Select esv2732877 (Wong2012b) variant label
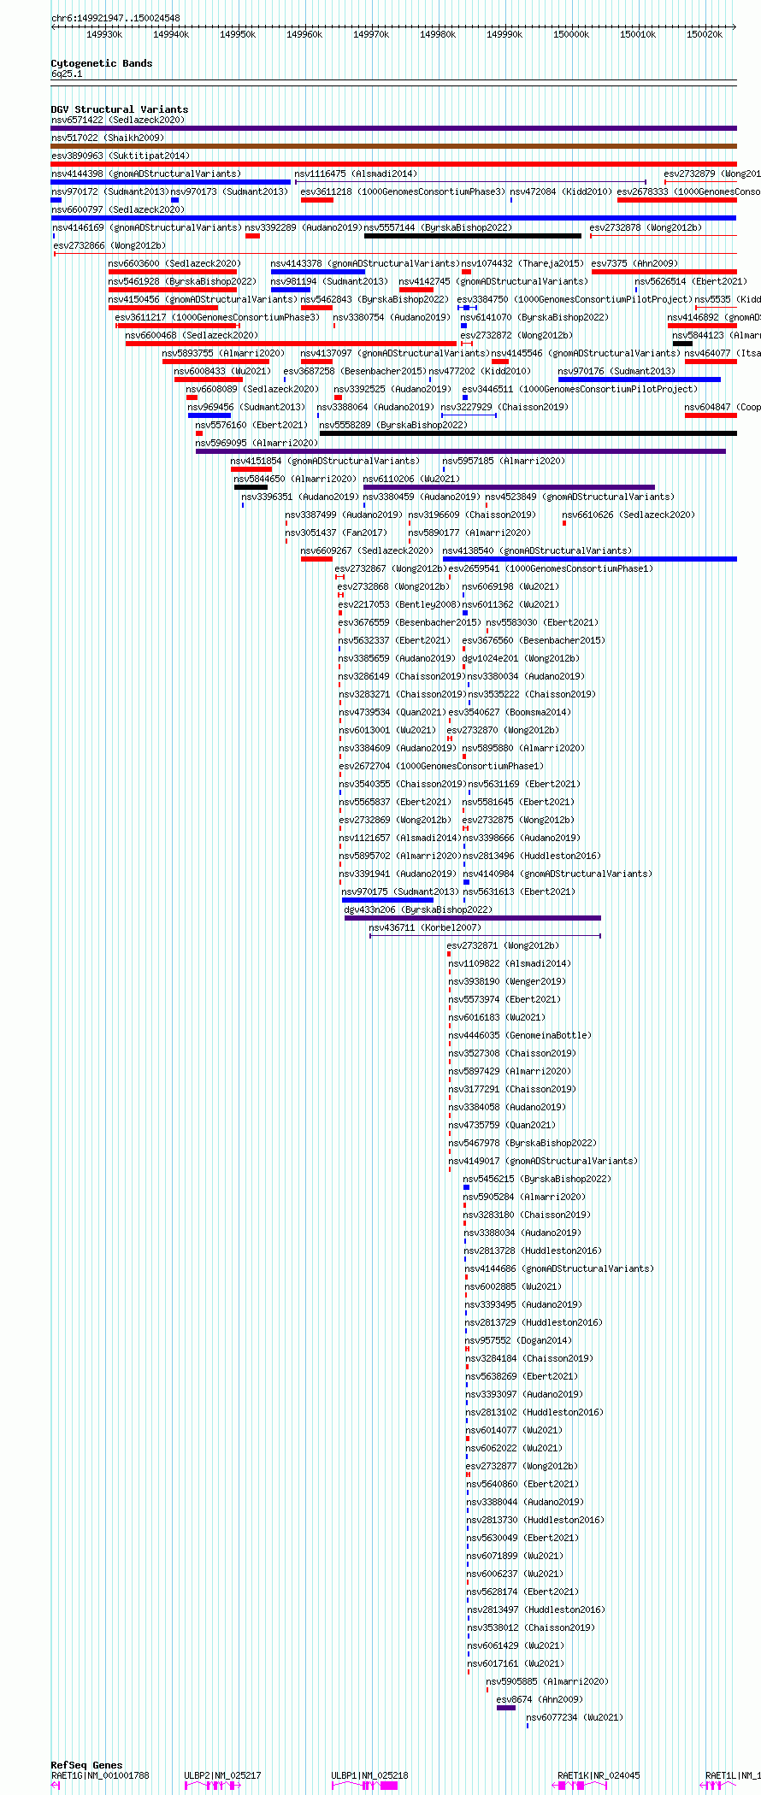The height and width of the screenshot is (1795, 761). [x=522, y=1467]
